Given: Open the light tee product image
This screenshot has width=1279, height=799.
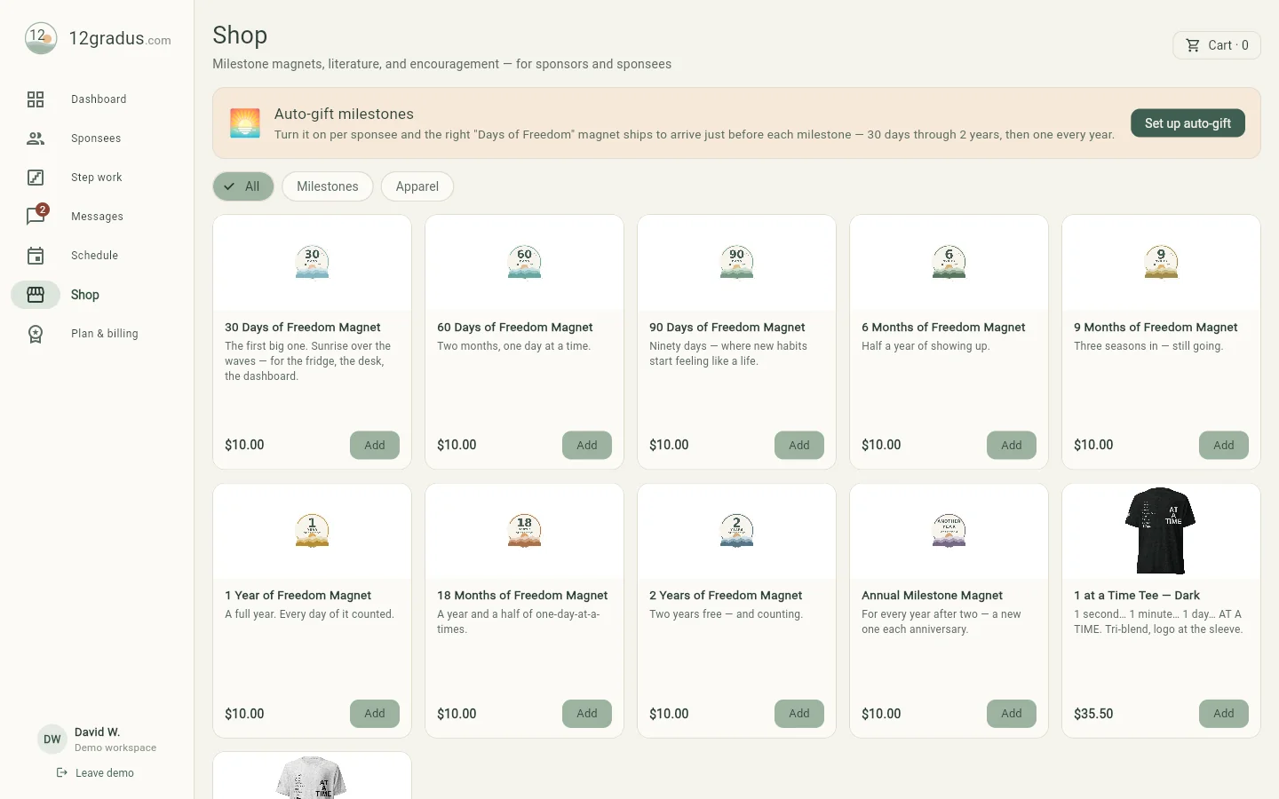Looking at the screenshot, I should coord(312,777).
